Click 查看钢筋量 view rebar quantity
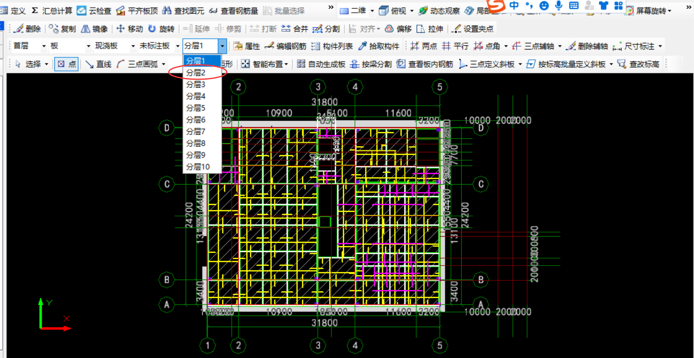This screenshot has width=694, height=358. [233, 11]
